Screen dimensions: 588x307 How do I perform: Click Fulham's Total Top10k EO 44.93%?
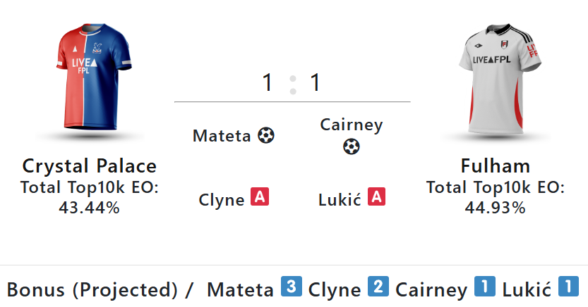[x=495, y=198]
